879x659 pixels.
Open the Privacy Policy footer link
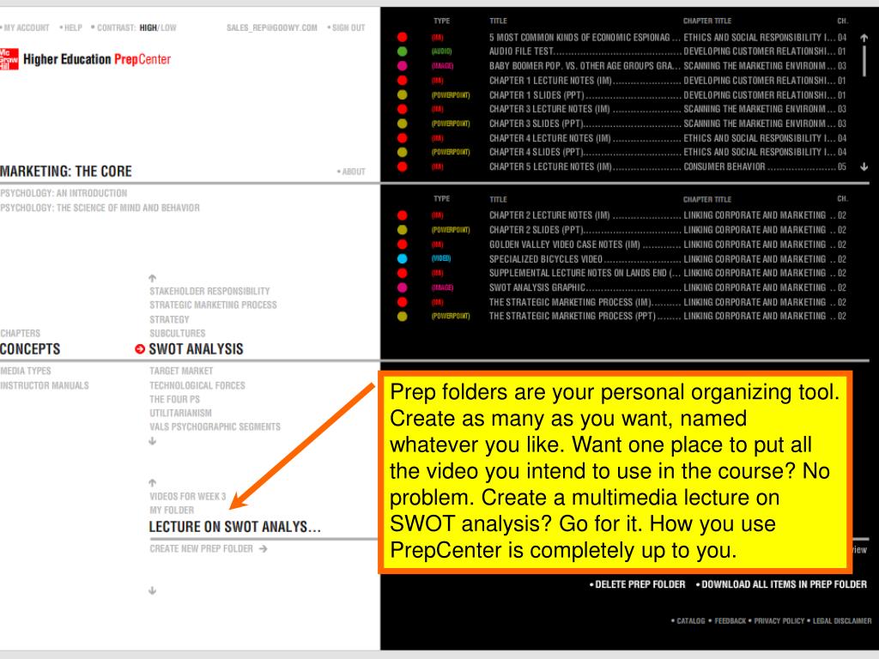[x=779, y=621]
